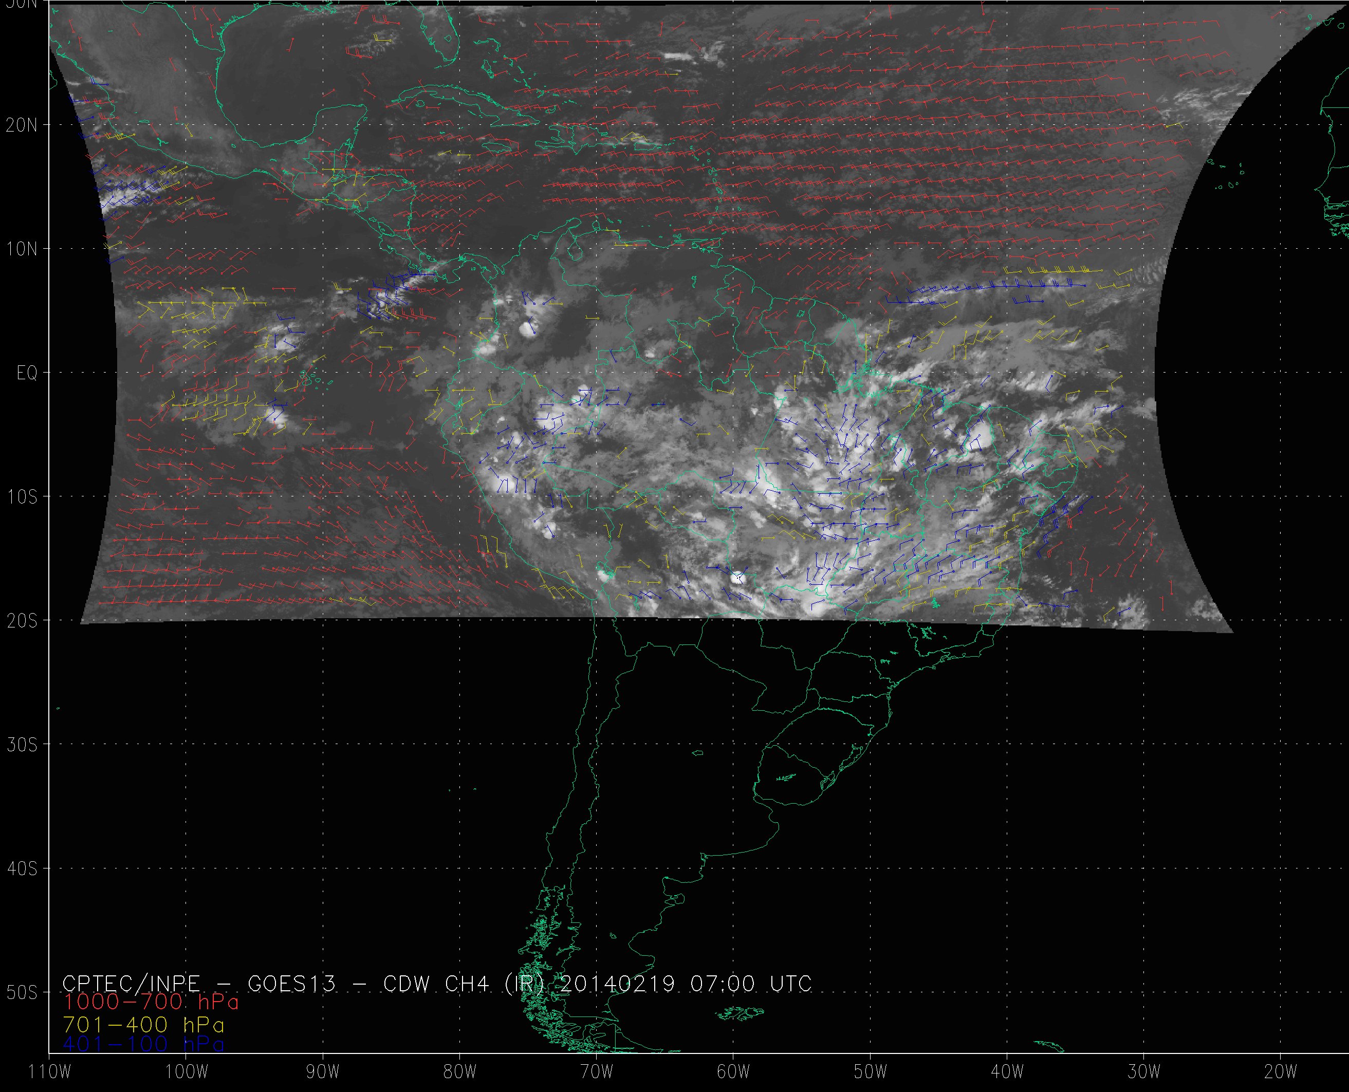Click the 10N latitude axis label

click(22, 249)
